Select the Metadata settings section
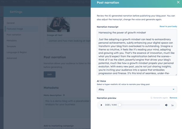The image size is (182, 129). (x=12, y=40)
